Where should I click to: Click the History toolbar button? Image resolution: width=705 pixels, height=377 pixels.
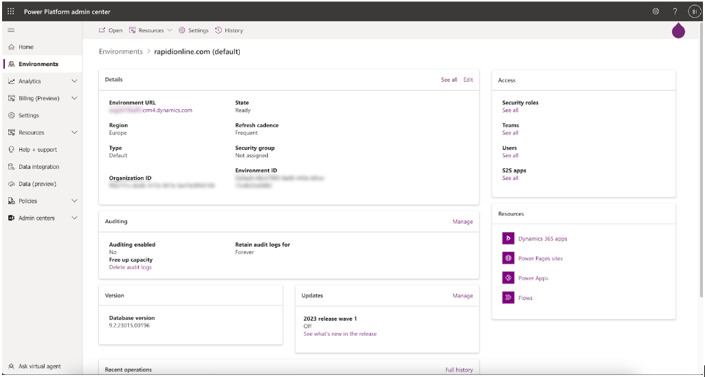(x=229, y=30)
